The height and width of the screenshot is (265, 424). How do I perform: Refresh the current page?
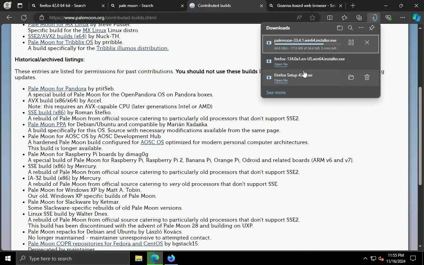(x=24, y=18)
